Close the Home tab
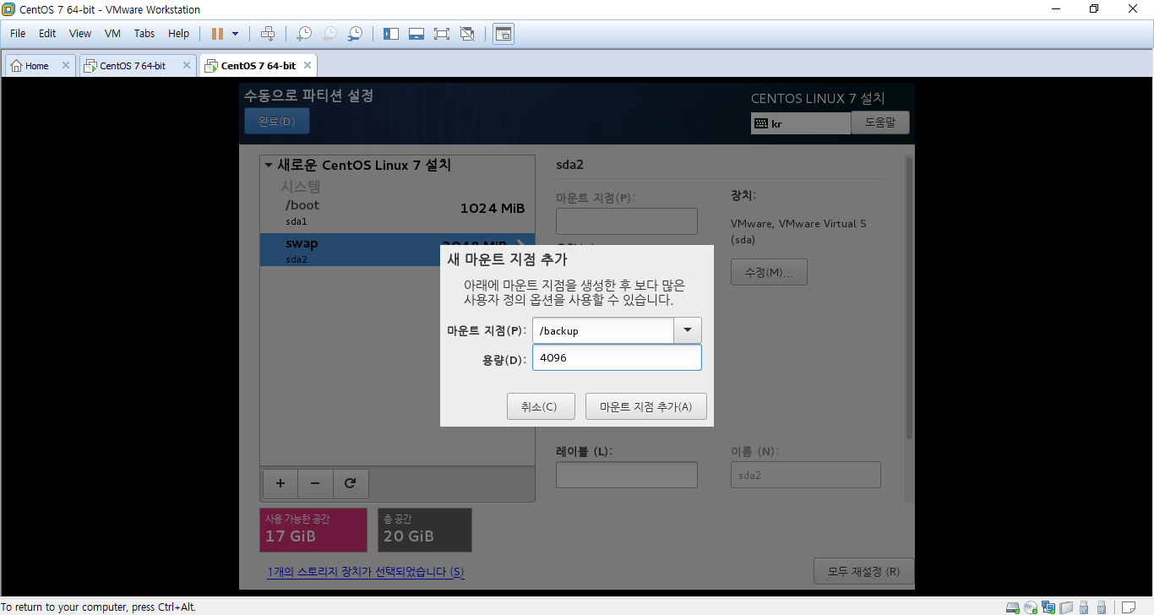1154x615 pixels. (66, 65)
